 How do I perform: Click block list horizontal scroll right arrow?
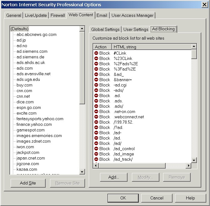[188, 166]
